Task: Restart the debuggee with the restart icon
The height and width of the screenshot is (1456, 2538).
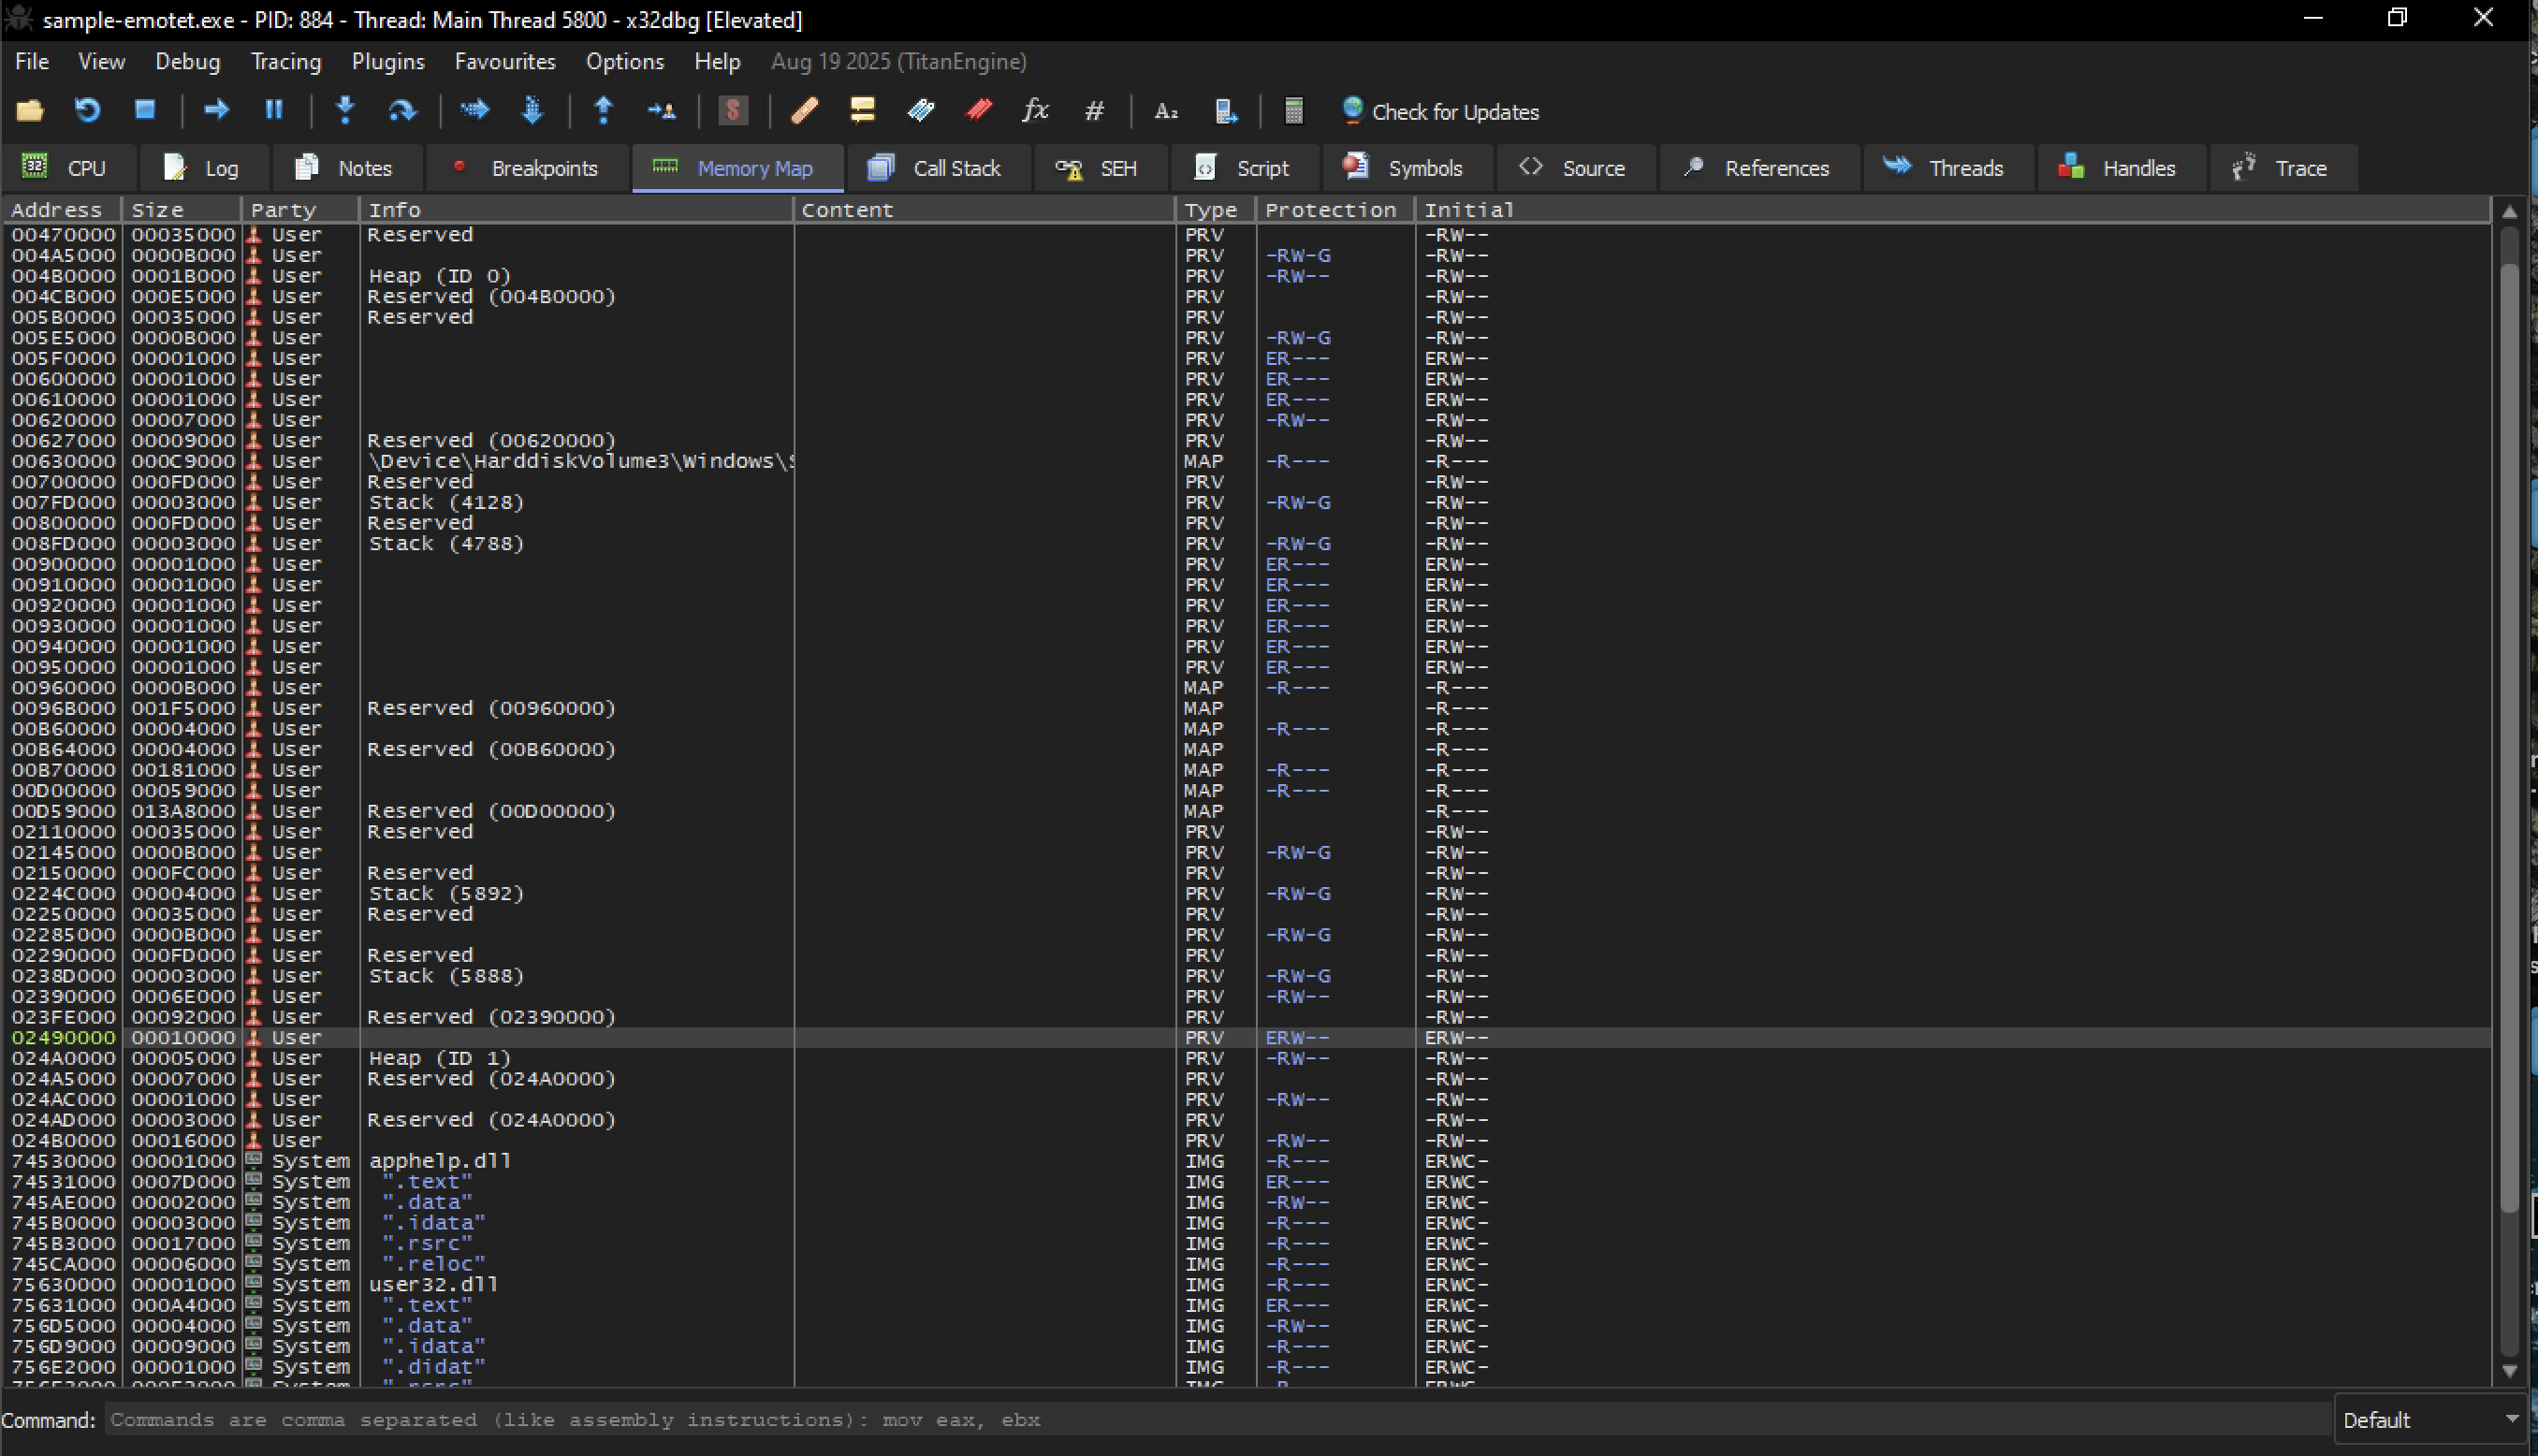Action: (x=88, y=110)
